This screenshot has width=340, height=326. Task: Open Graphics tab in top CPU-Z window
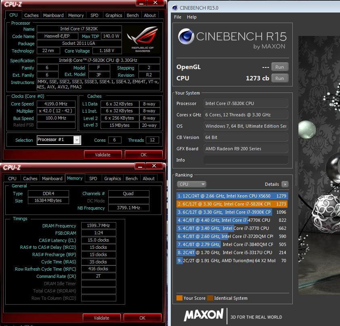point(113,15)
